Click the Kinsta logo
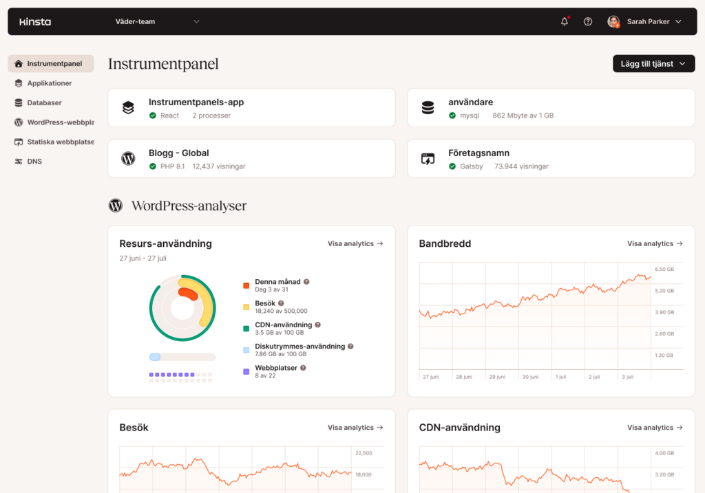The image size is (705, 493). tap(35, 21)
